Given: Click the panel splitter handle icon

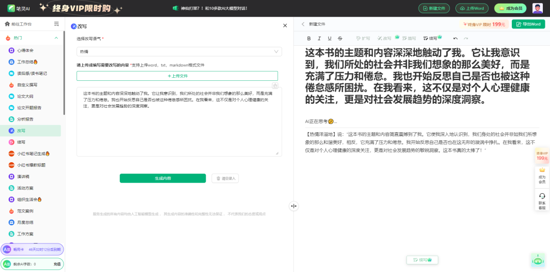Looking at the screenshot, I should point(294,206).
